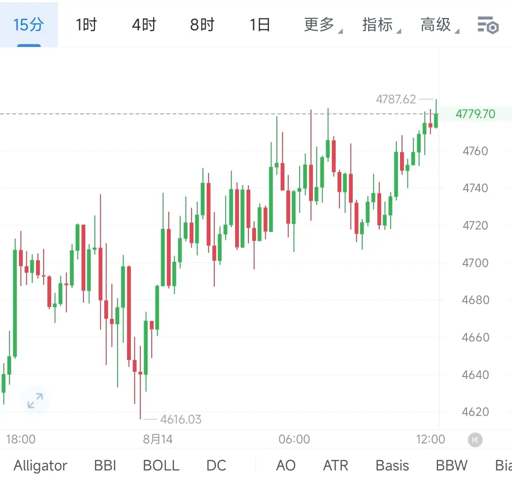The width and height of the screenshot is (512, 488).
Task: Click the 4640 price axis label
Action: pos(475,375)
